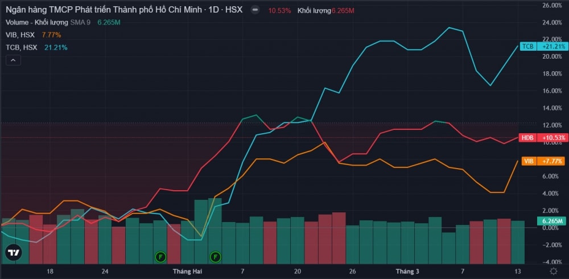569x279 pixels.
Task: Click the 14.00% price scale label
Action: point(552,108)
